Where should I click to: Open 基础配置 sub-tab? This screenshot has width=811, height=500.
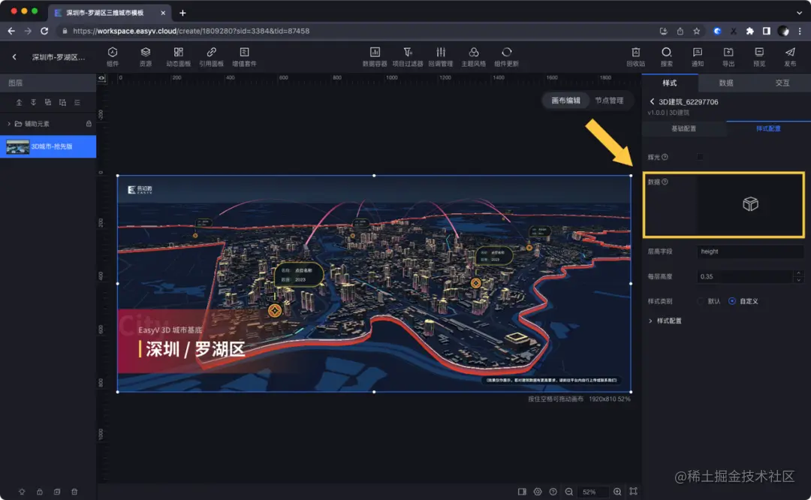684,128
